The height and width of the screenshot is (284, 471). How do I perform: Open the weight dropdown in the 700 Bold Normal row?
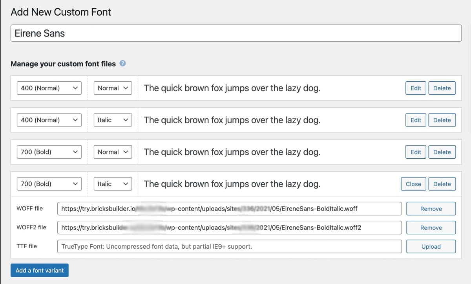click(x=49, y=152)
